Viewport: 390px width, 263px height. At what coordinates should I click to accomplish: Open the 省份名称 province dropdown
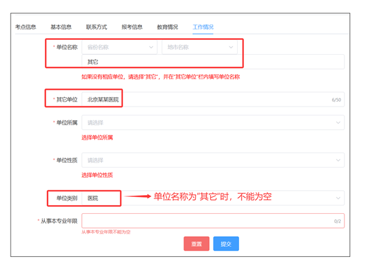coord(119,47)
